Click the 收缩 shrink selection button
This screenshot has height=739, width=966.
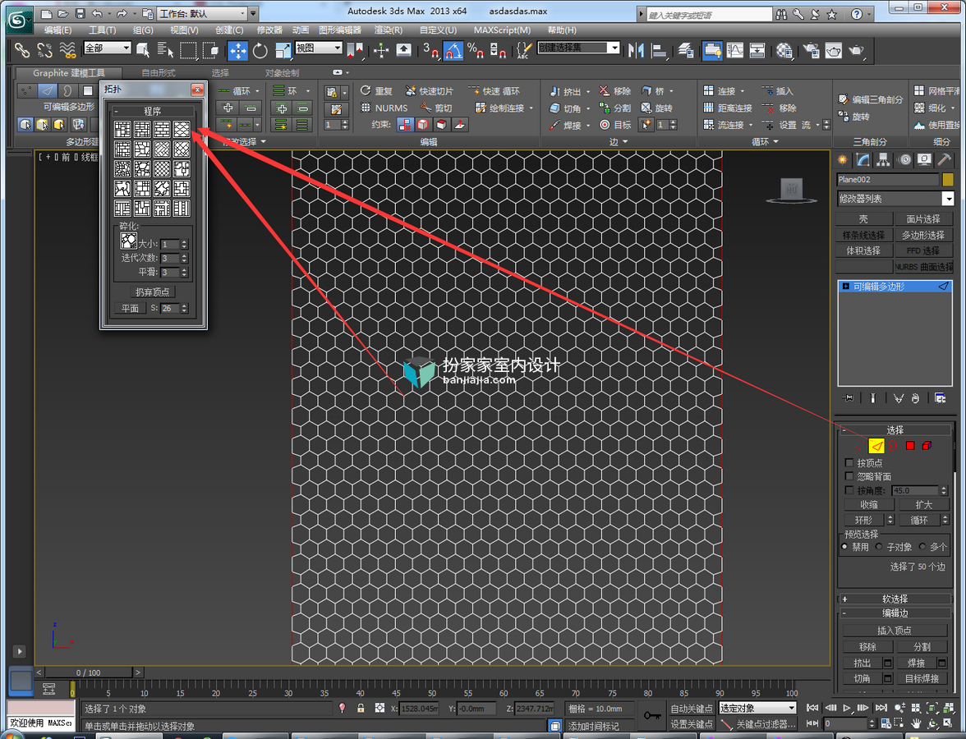point(869,504)
